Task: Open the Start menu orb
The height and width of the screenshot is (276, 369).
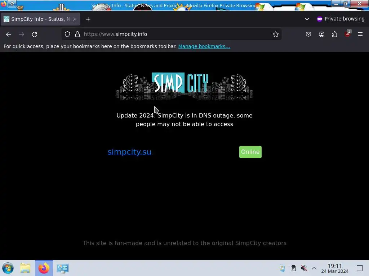Action: tap(8, 268)
